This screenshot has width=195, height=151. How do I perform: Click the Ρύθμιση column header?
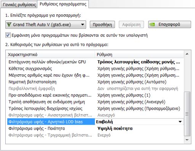pyautogui.click(x=139, y=55)
